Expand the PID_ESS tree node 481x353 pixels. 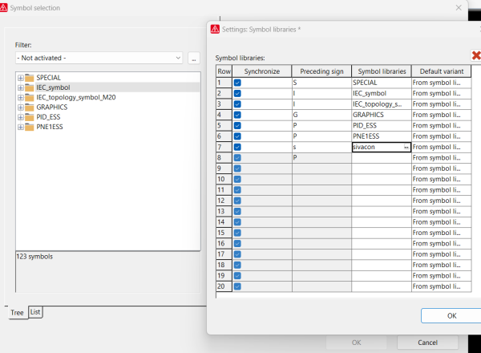21,117
